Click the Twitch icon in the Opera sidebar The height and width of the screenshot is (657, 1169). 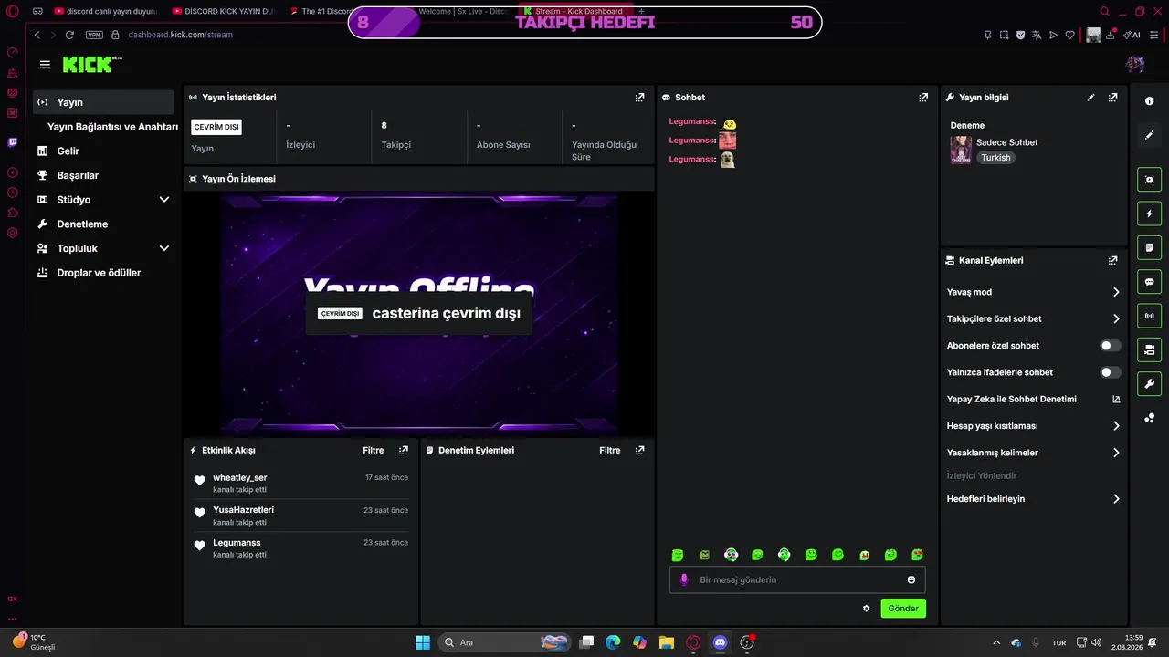[12, 142]
